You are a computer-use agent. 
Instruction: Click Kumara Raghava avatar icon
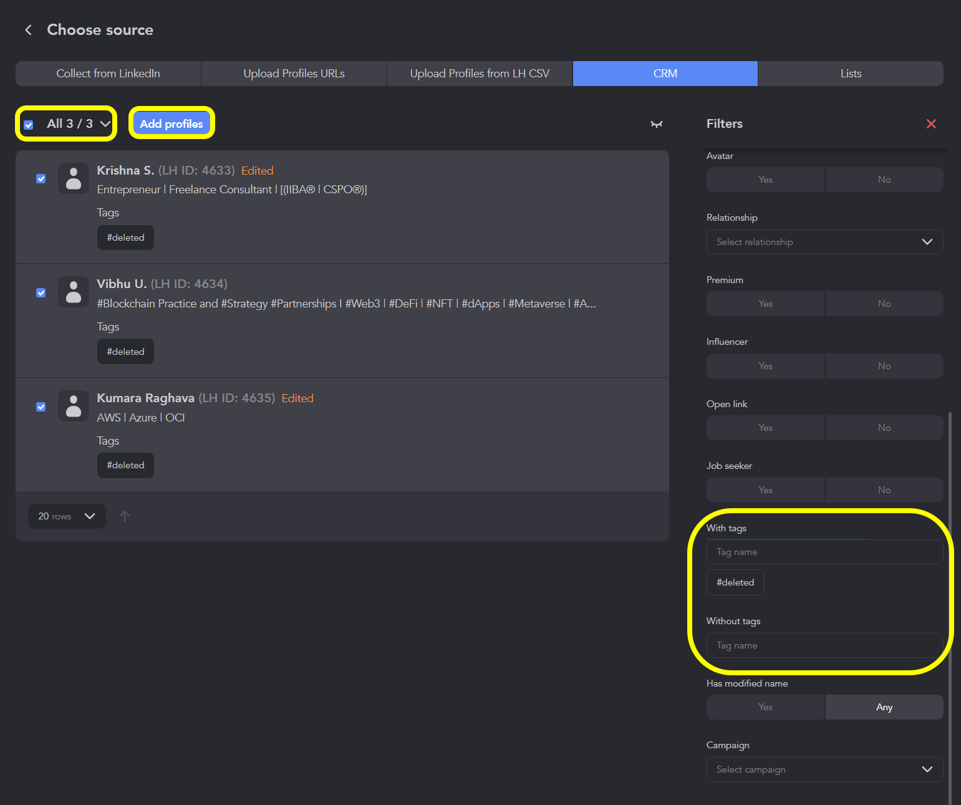74,406
